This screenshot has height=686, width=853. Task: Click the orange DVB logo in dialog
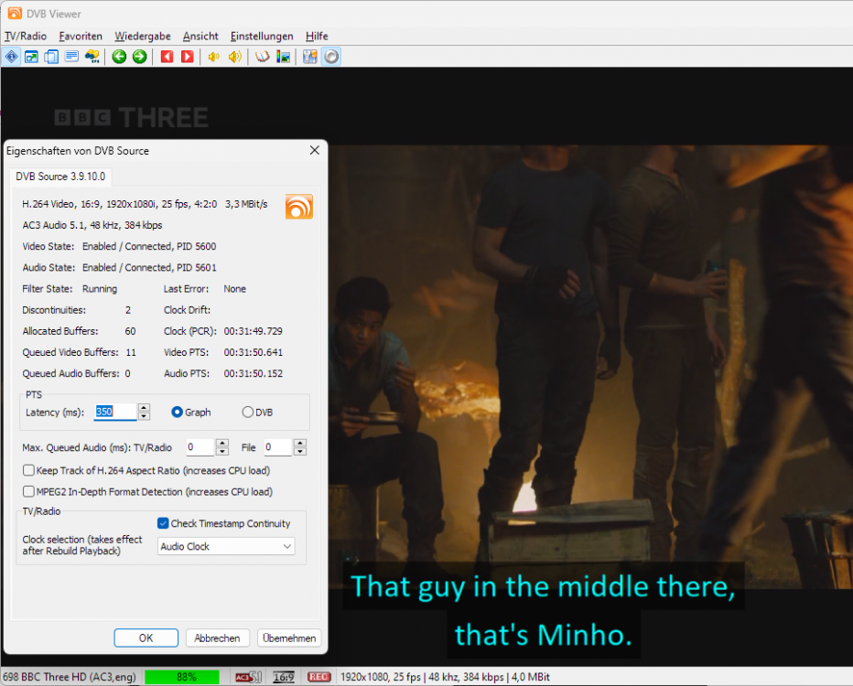click(299, 207)
